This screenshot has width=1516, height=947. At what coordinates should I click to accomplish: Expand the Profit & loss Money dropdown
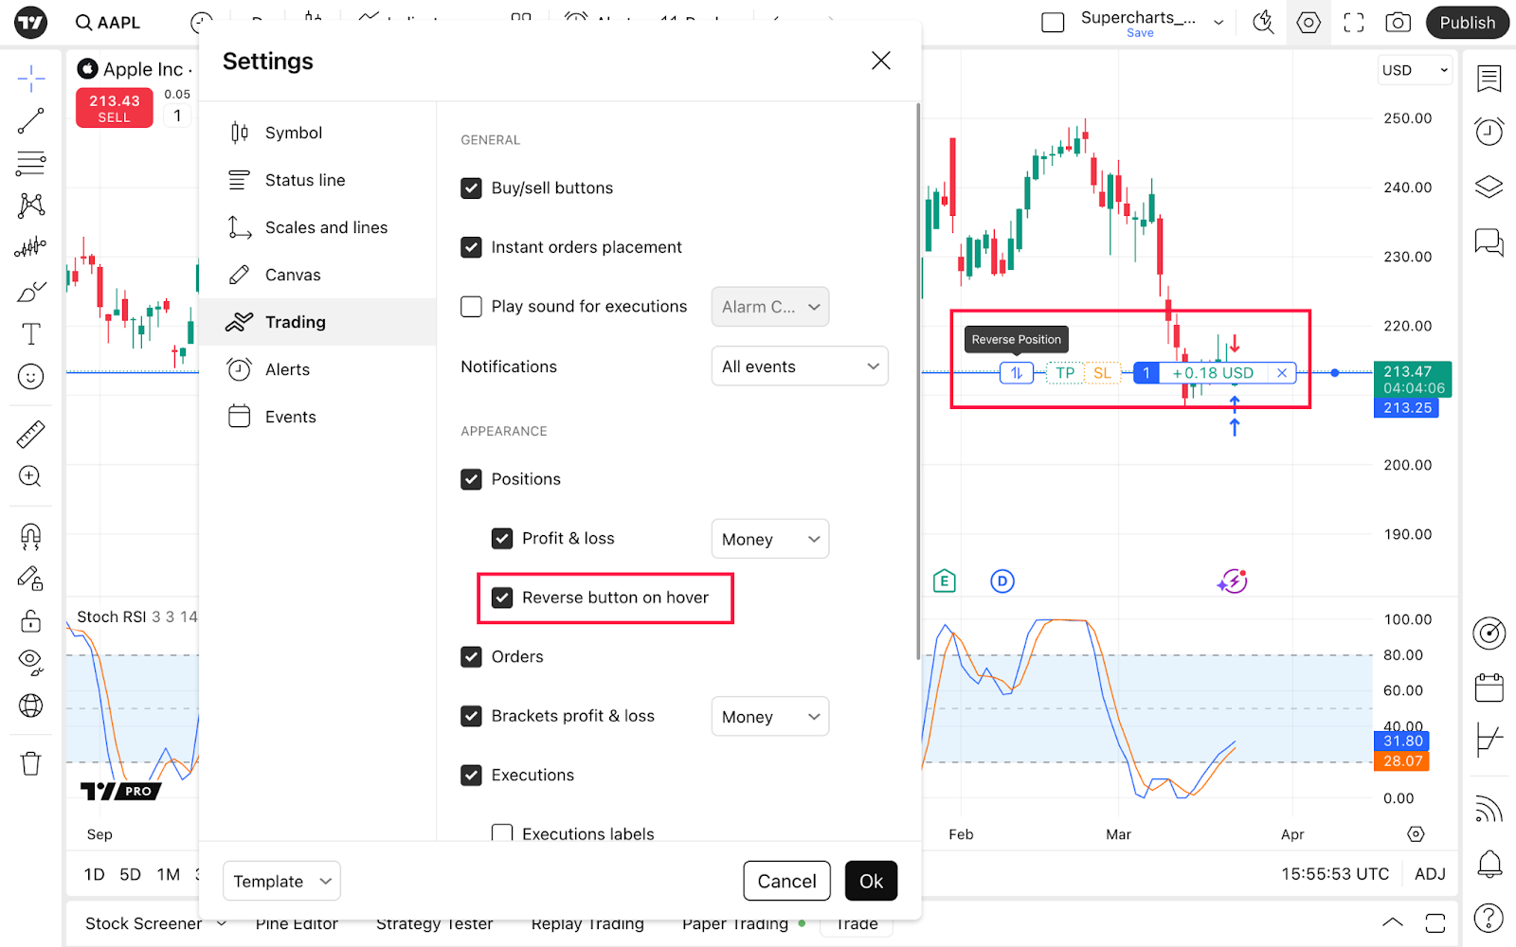769,539
